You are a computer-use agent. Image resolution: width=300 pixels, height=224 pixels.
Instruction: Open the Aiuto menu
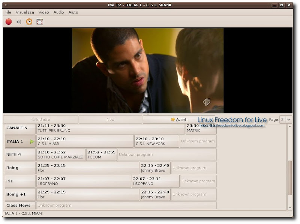[x=73, y=12]
